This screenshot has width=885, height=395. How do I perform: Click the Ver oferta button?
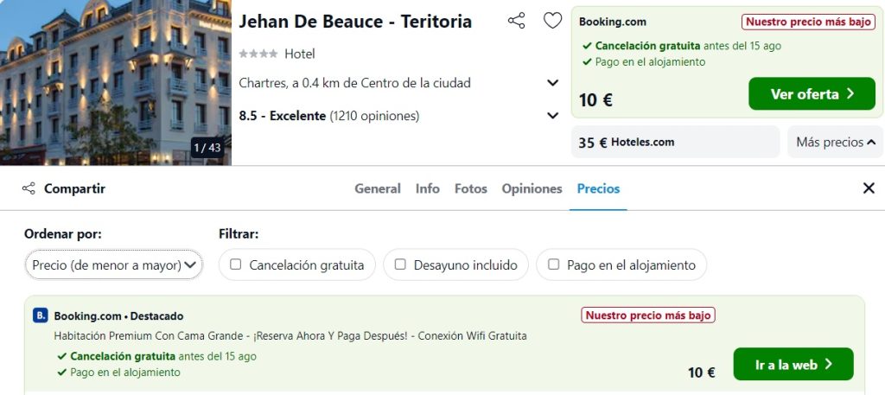pyautogui.click(x=812, y=93)
